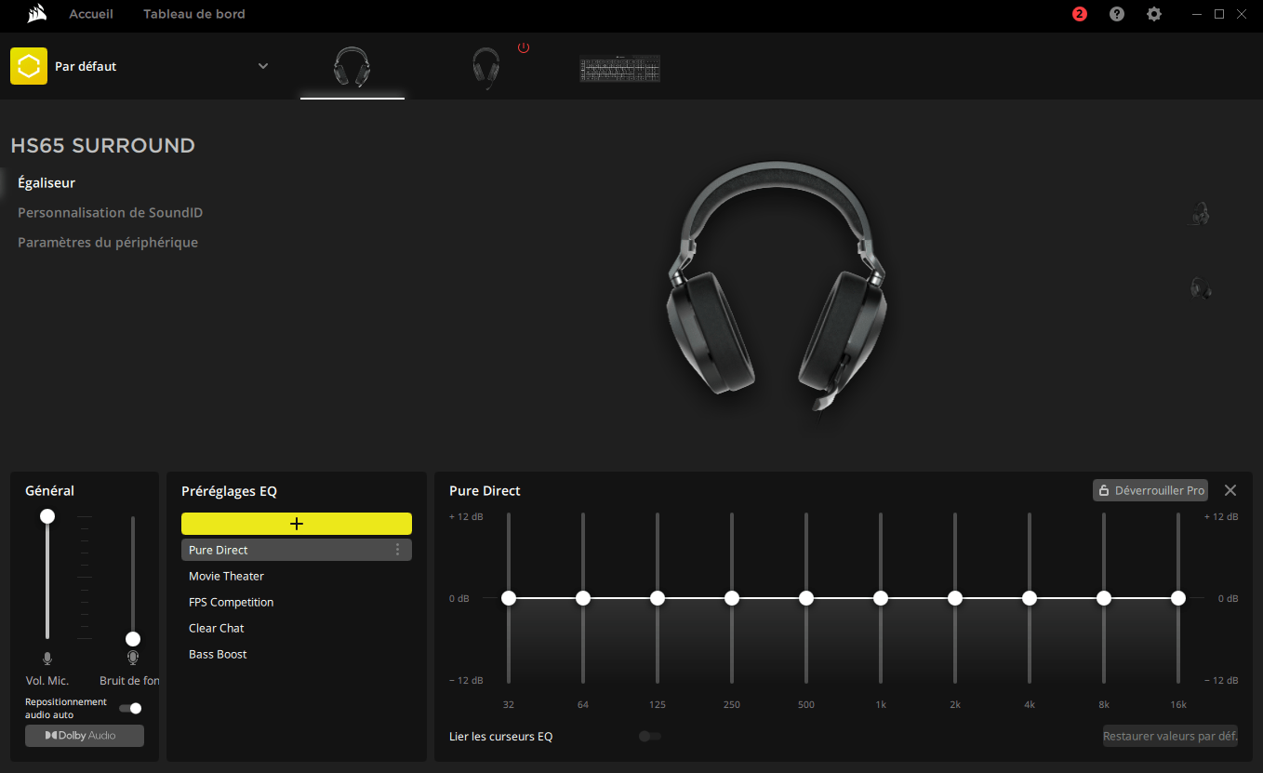The width and height of the screenshot is (1263, 773).
Task: Close the Pure Direct equalizer panel
Action: coord(1230,490)
